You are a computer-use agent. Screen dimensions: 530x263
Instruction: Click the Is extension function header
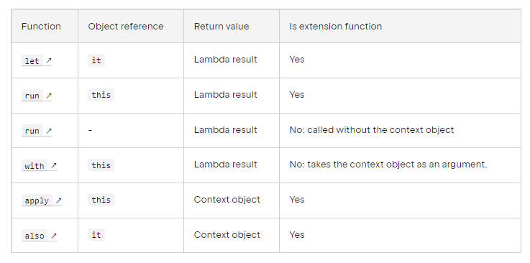click(x=336, y=27)
